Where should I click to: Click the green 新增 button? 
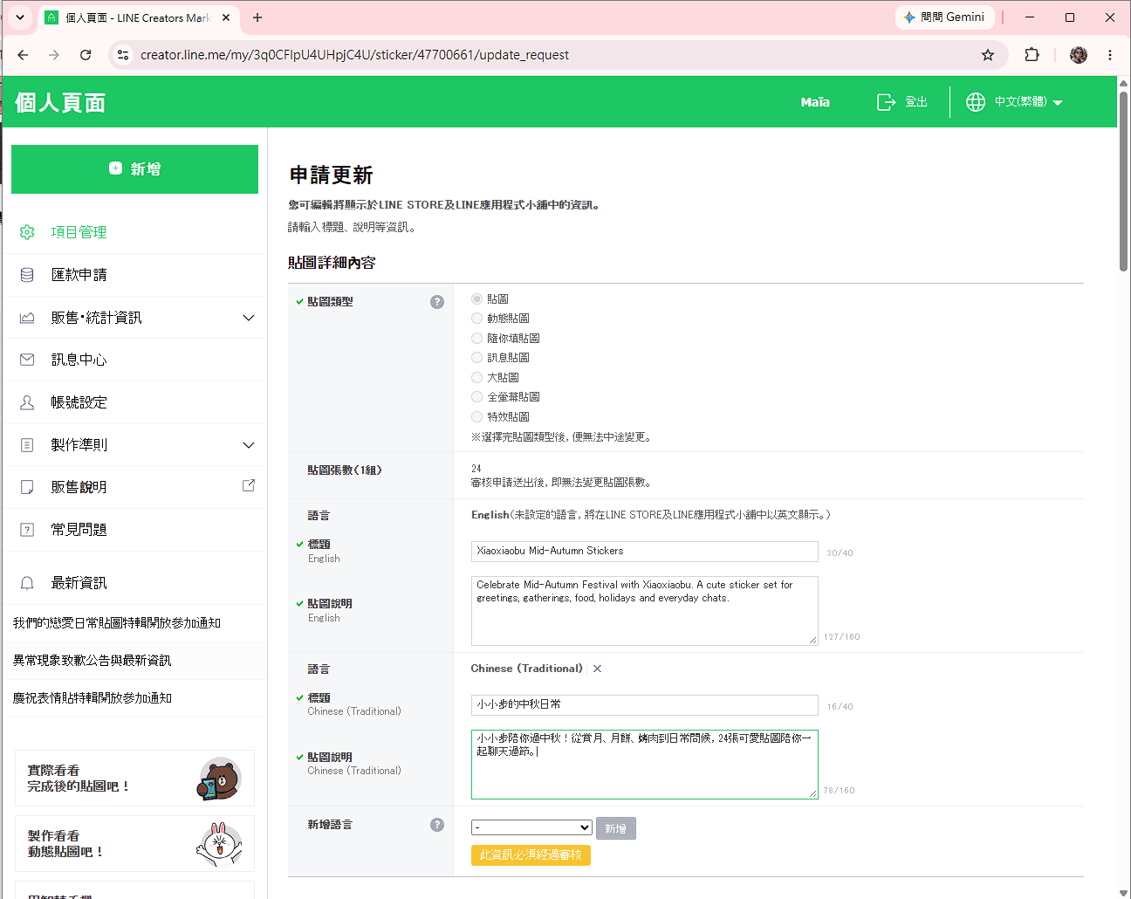click(x=134, y=169)
